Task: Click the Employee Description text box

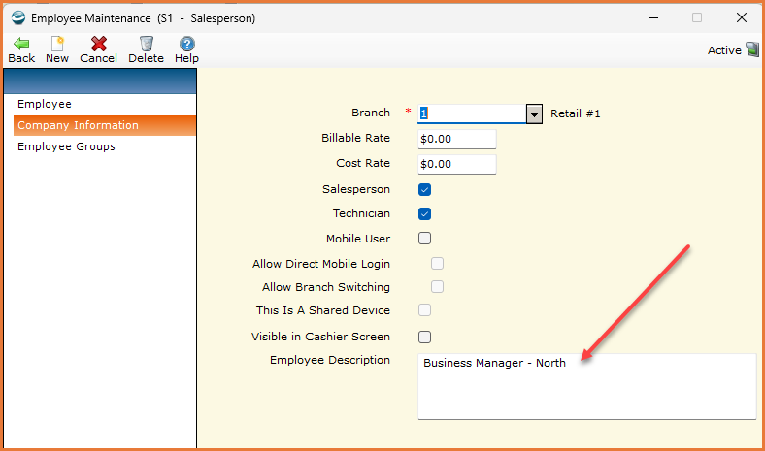Action: (x=587, y=387)
